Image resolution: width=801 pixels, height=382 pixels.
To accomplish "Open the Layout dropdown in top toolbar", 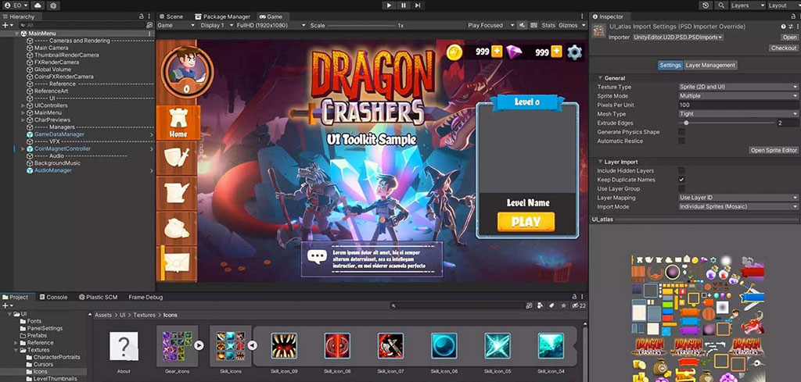I will [x=783, y=5].
